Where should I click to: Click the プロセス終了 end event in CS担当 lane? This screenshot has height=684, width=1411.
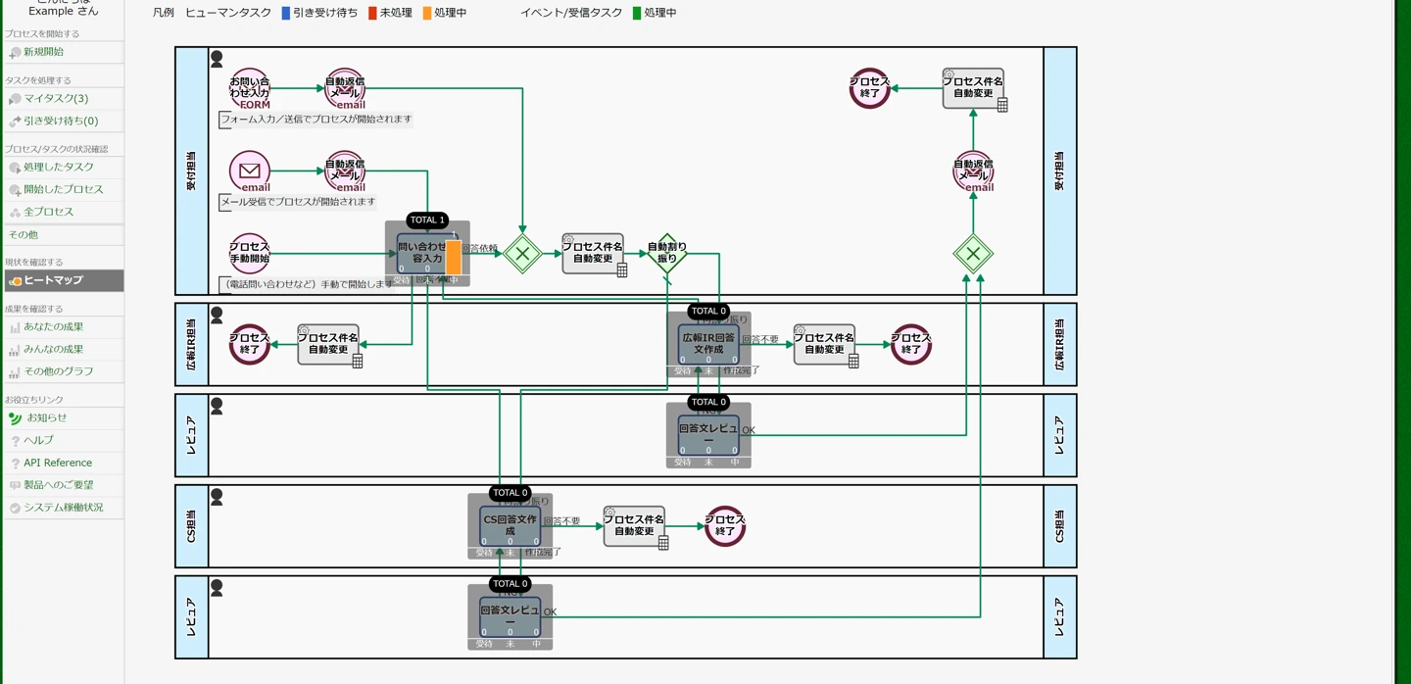[725, 526]
